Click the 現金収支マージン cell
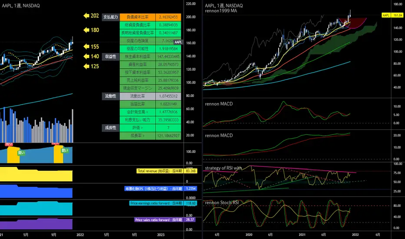This screenshot has width=405, height=239. [x=137, y=88]
